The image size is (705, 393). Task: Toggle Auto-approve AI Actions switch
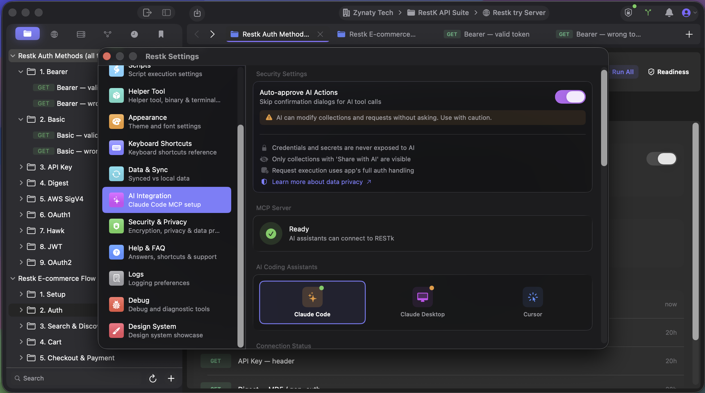pos(570,97)
